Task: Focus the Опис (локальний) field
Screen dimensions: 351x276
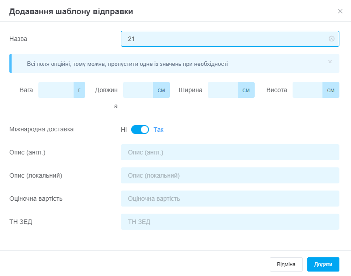Action: pyautogui.click(x=230, y=175)
